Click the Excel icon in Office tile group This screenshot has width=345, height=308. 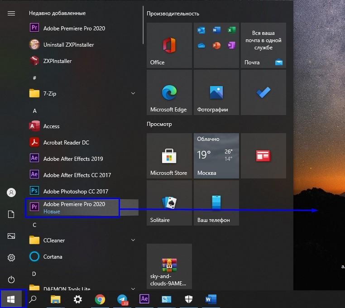[x=231, y=30]
